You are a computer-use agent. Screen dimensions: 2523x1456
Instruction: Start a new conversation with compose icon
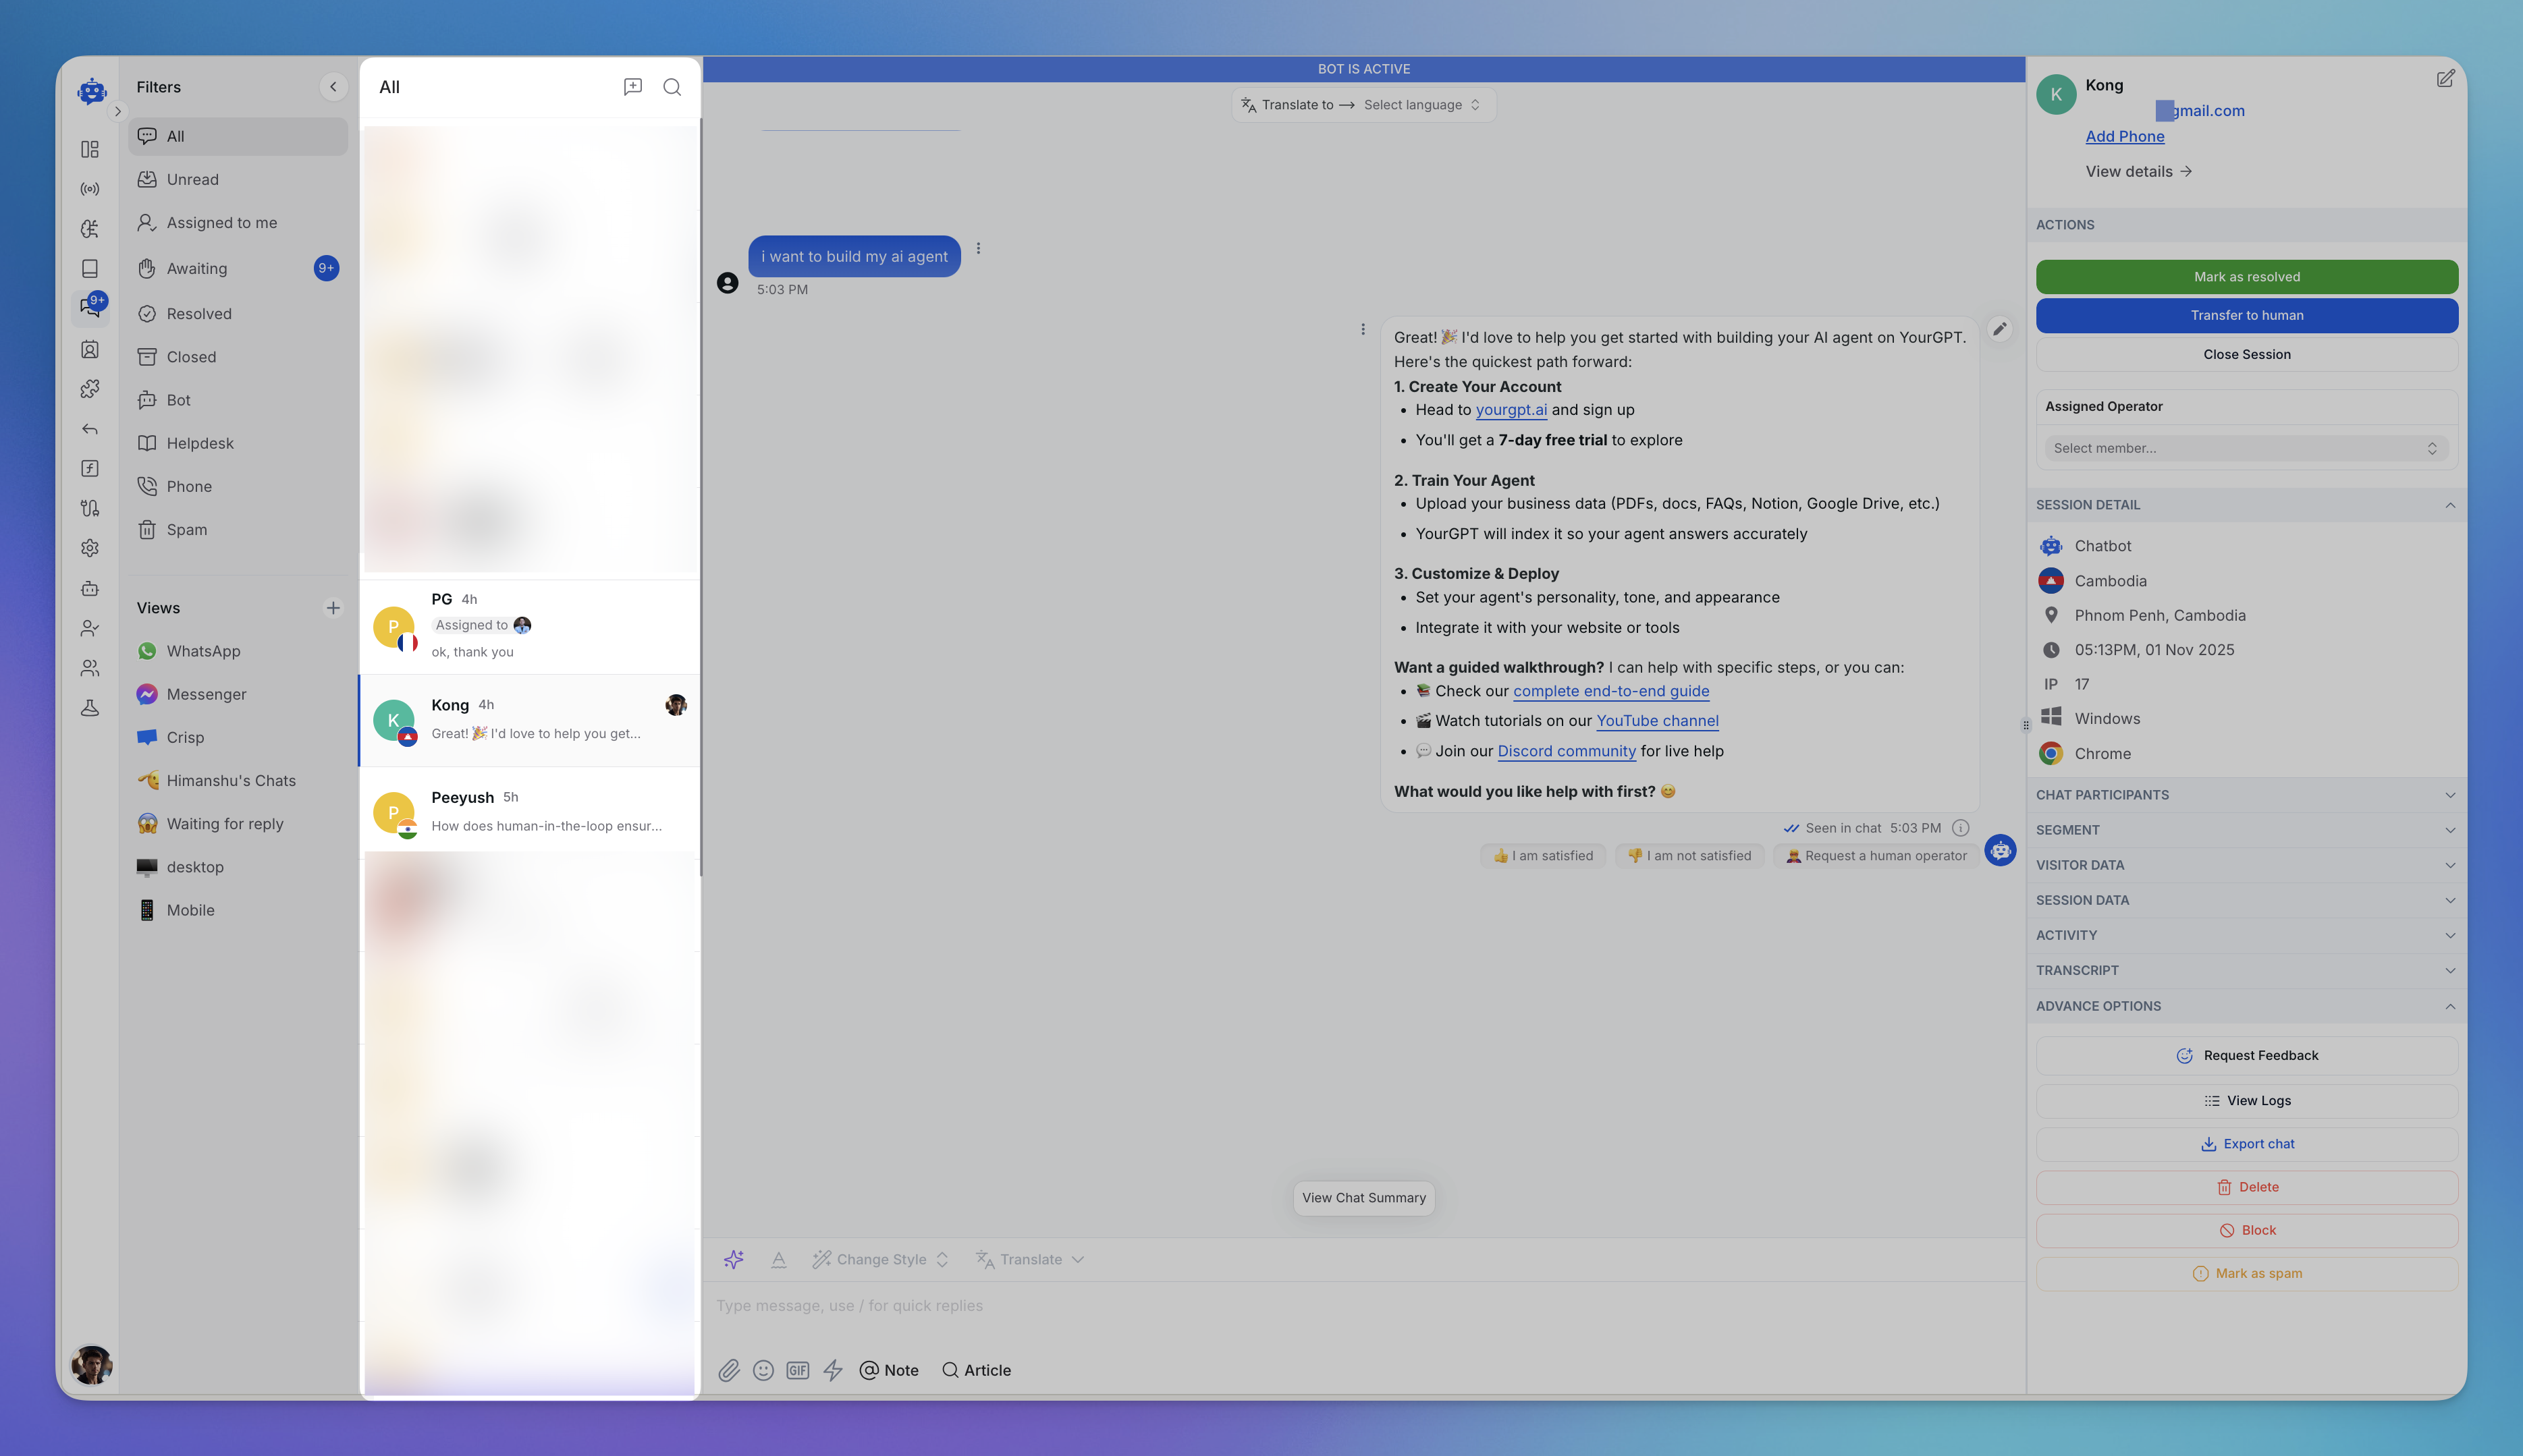pos(633,87)
